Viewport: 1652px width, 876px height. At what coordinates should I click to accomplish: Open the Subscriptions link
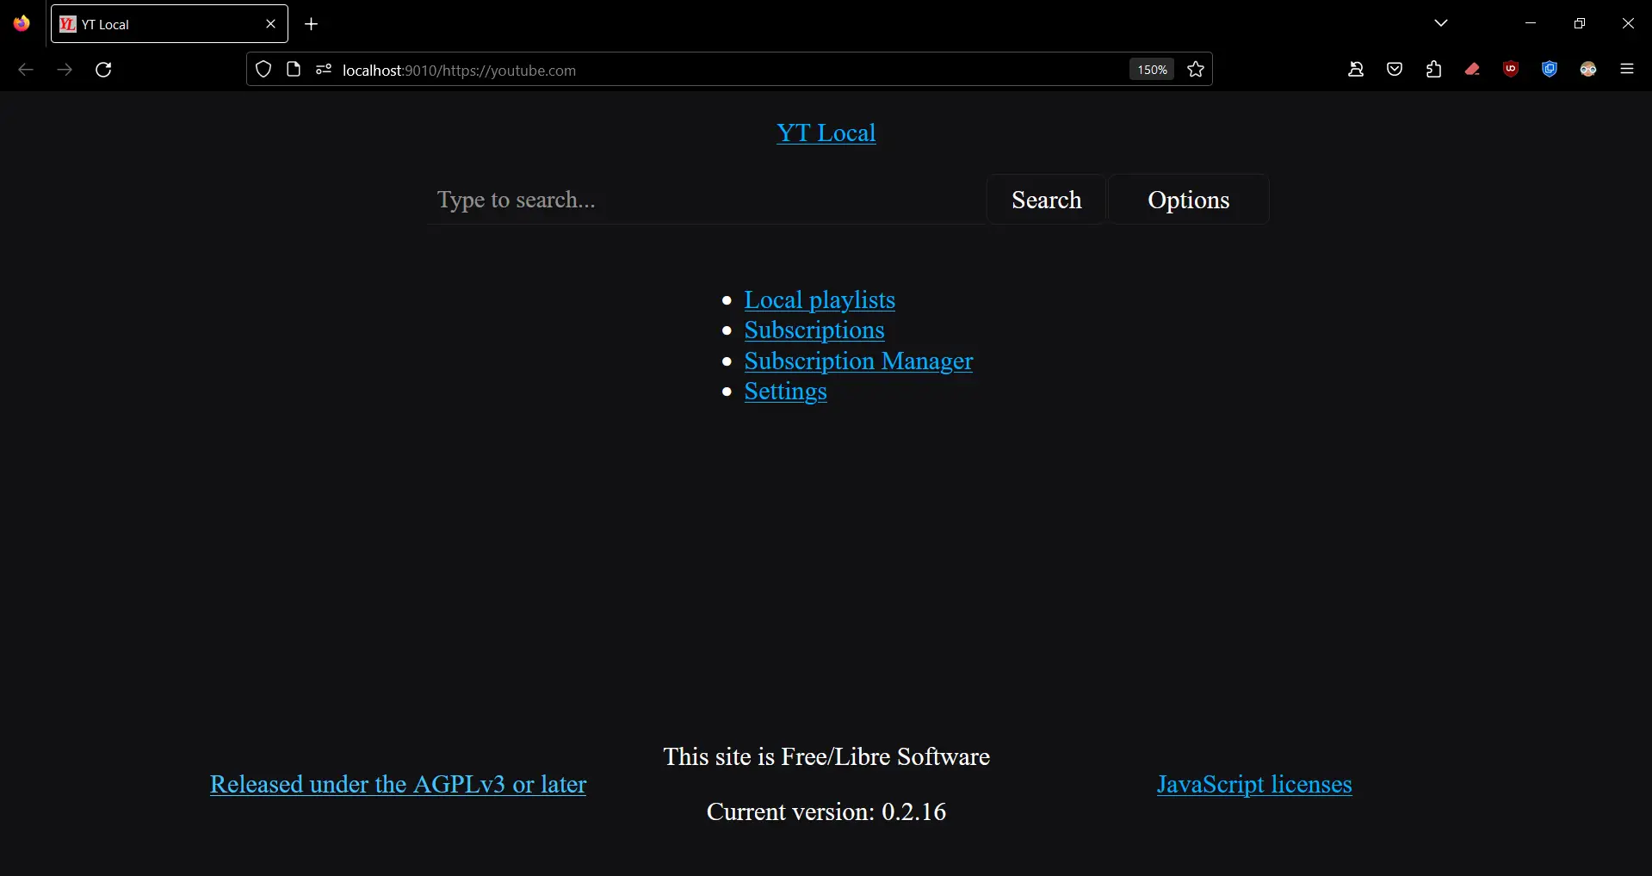814,330
